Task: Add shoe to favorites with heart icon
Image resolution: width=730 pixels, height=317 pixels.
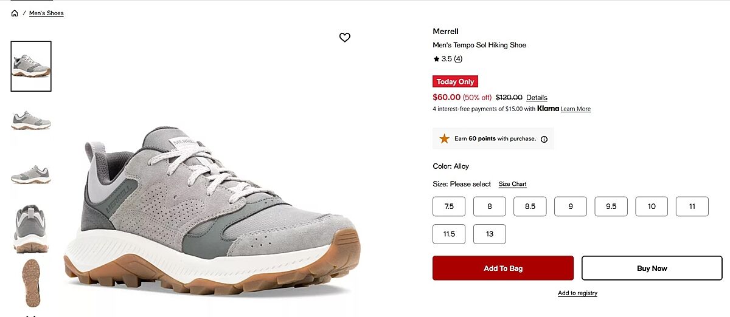Action: [345, 38]
